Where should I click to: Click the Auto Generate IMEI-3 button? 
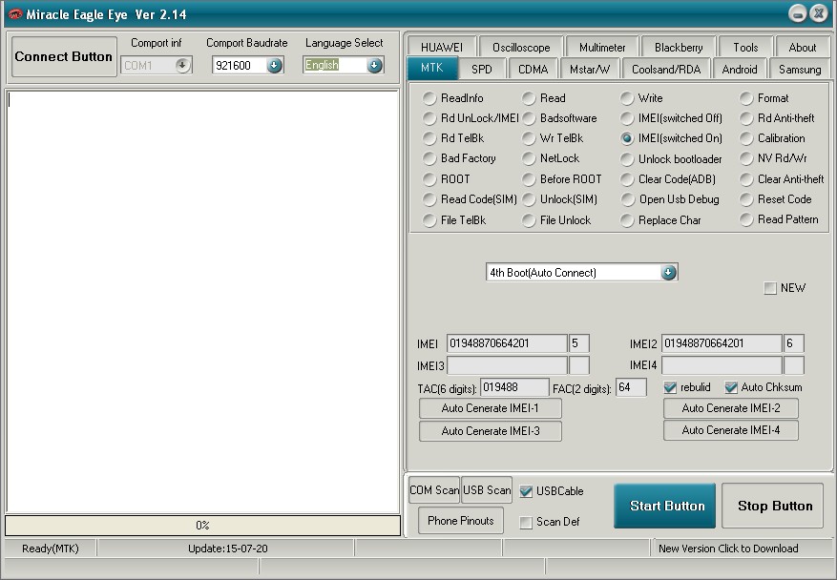[x=490, y=431]
